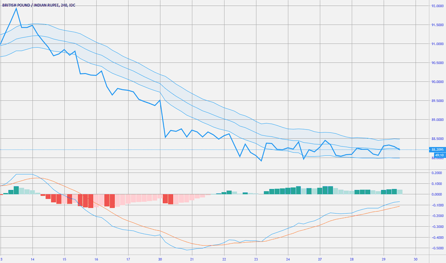Click date 14 on the time axis
This screenshot has height=263, width=446.
pos(33,259)
